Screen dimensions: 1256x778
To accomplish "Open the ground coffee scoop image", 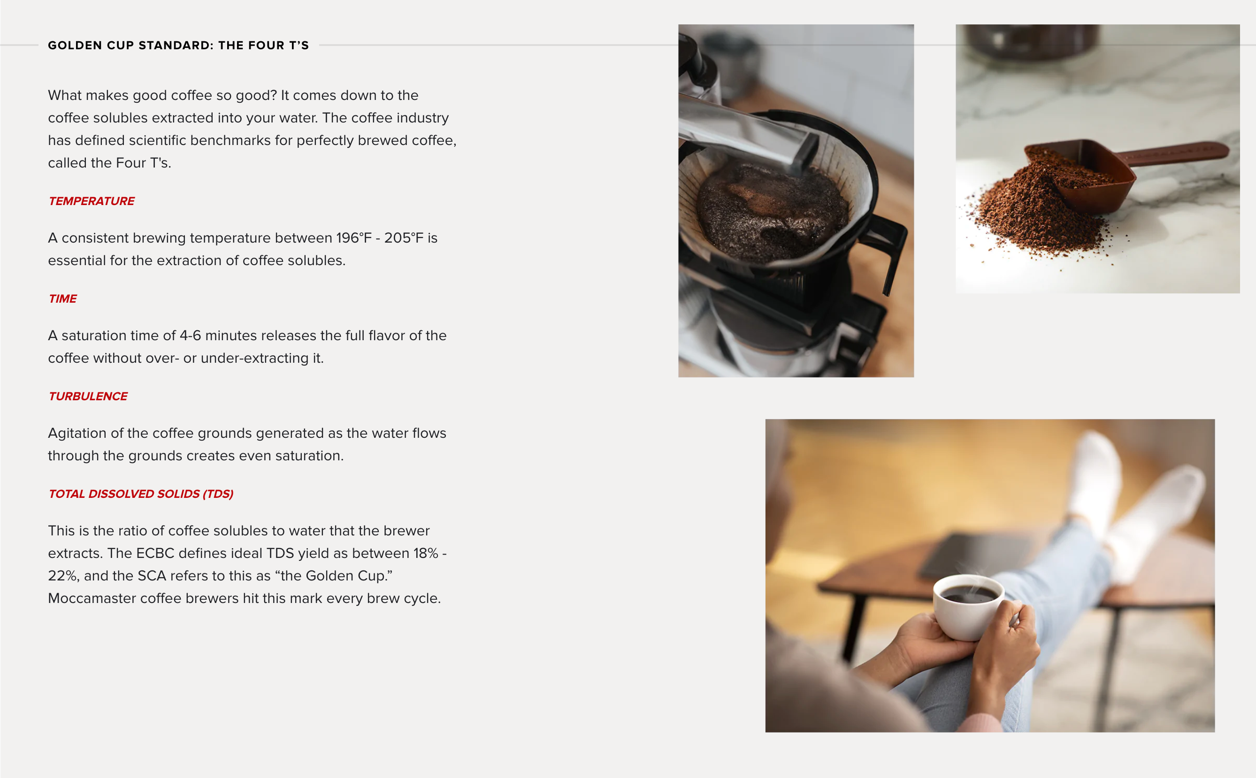I will 1097,159.
